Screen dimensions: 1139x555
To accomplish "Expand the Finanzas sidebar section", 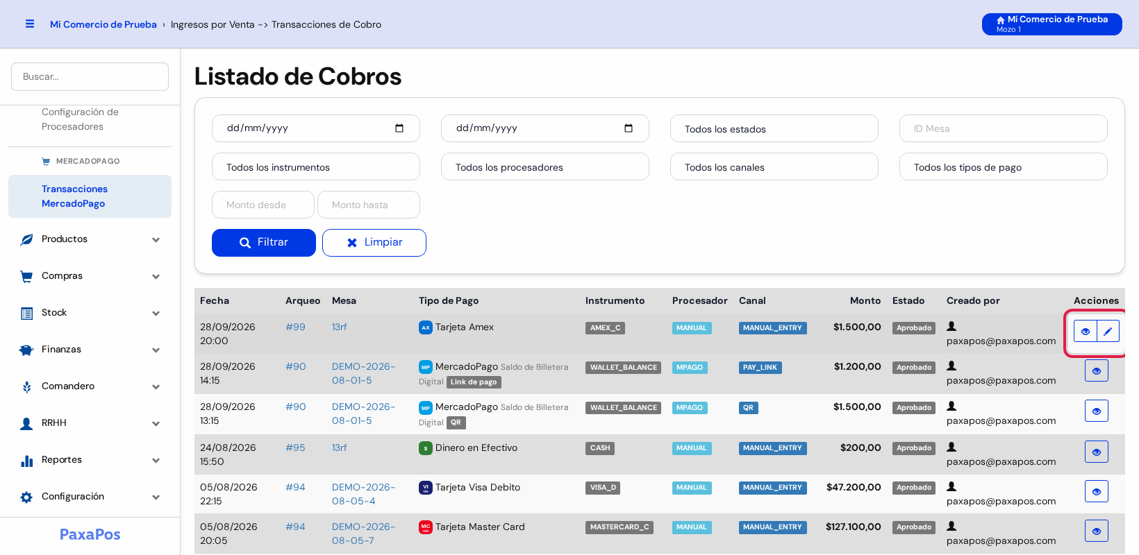I will [90, 350].
